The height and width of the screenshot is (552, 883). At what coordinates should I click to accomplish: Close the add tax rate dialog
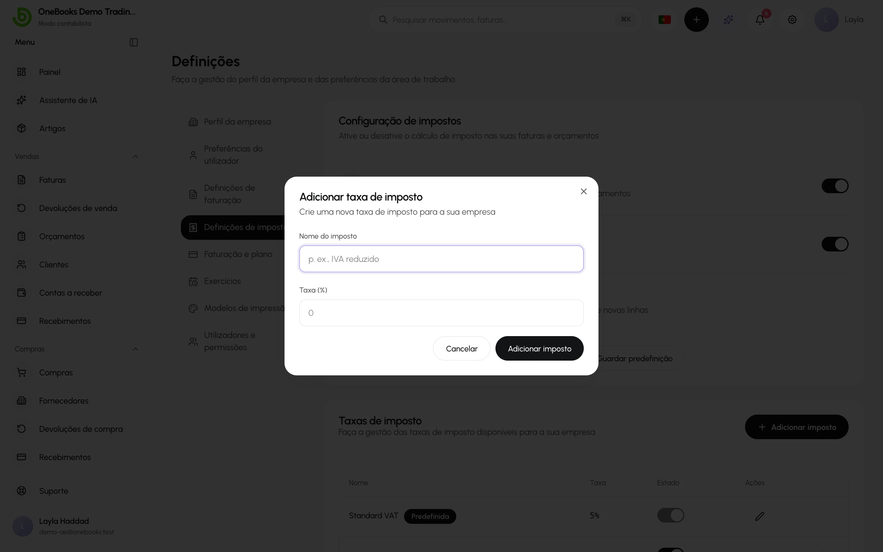tap(583, 191)
